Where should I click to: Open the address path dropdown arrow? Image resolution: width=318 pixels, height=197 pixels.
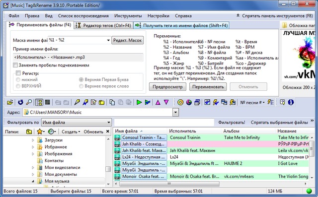pos(175,112)
